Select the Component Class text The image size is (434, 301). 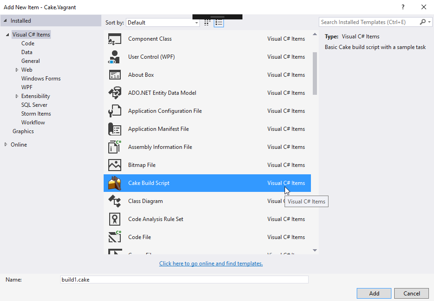click(x=150, y=39)
